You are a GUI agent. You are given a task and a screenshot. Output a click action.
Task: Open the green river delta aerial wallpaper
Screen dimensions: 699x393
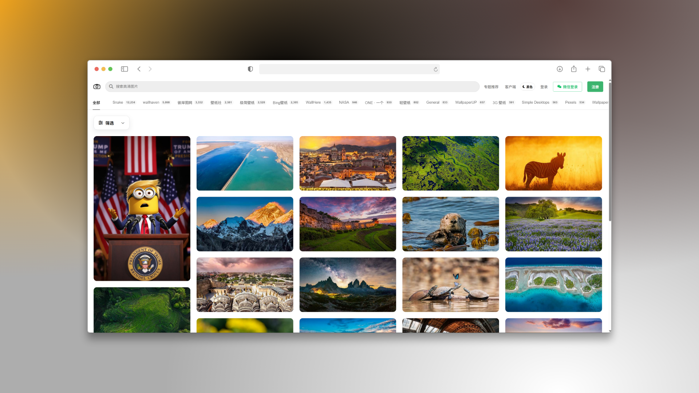pos(451,163)
